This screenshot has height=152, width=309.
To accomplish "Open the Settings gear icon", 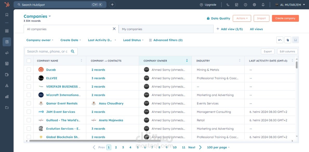I will pos(254,5).
